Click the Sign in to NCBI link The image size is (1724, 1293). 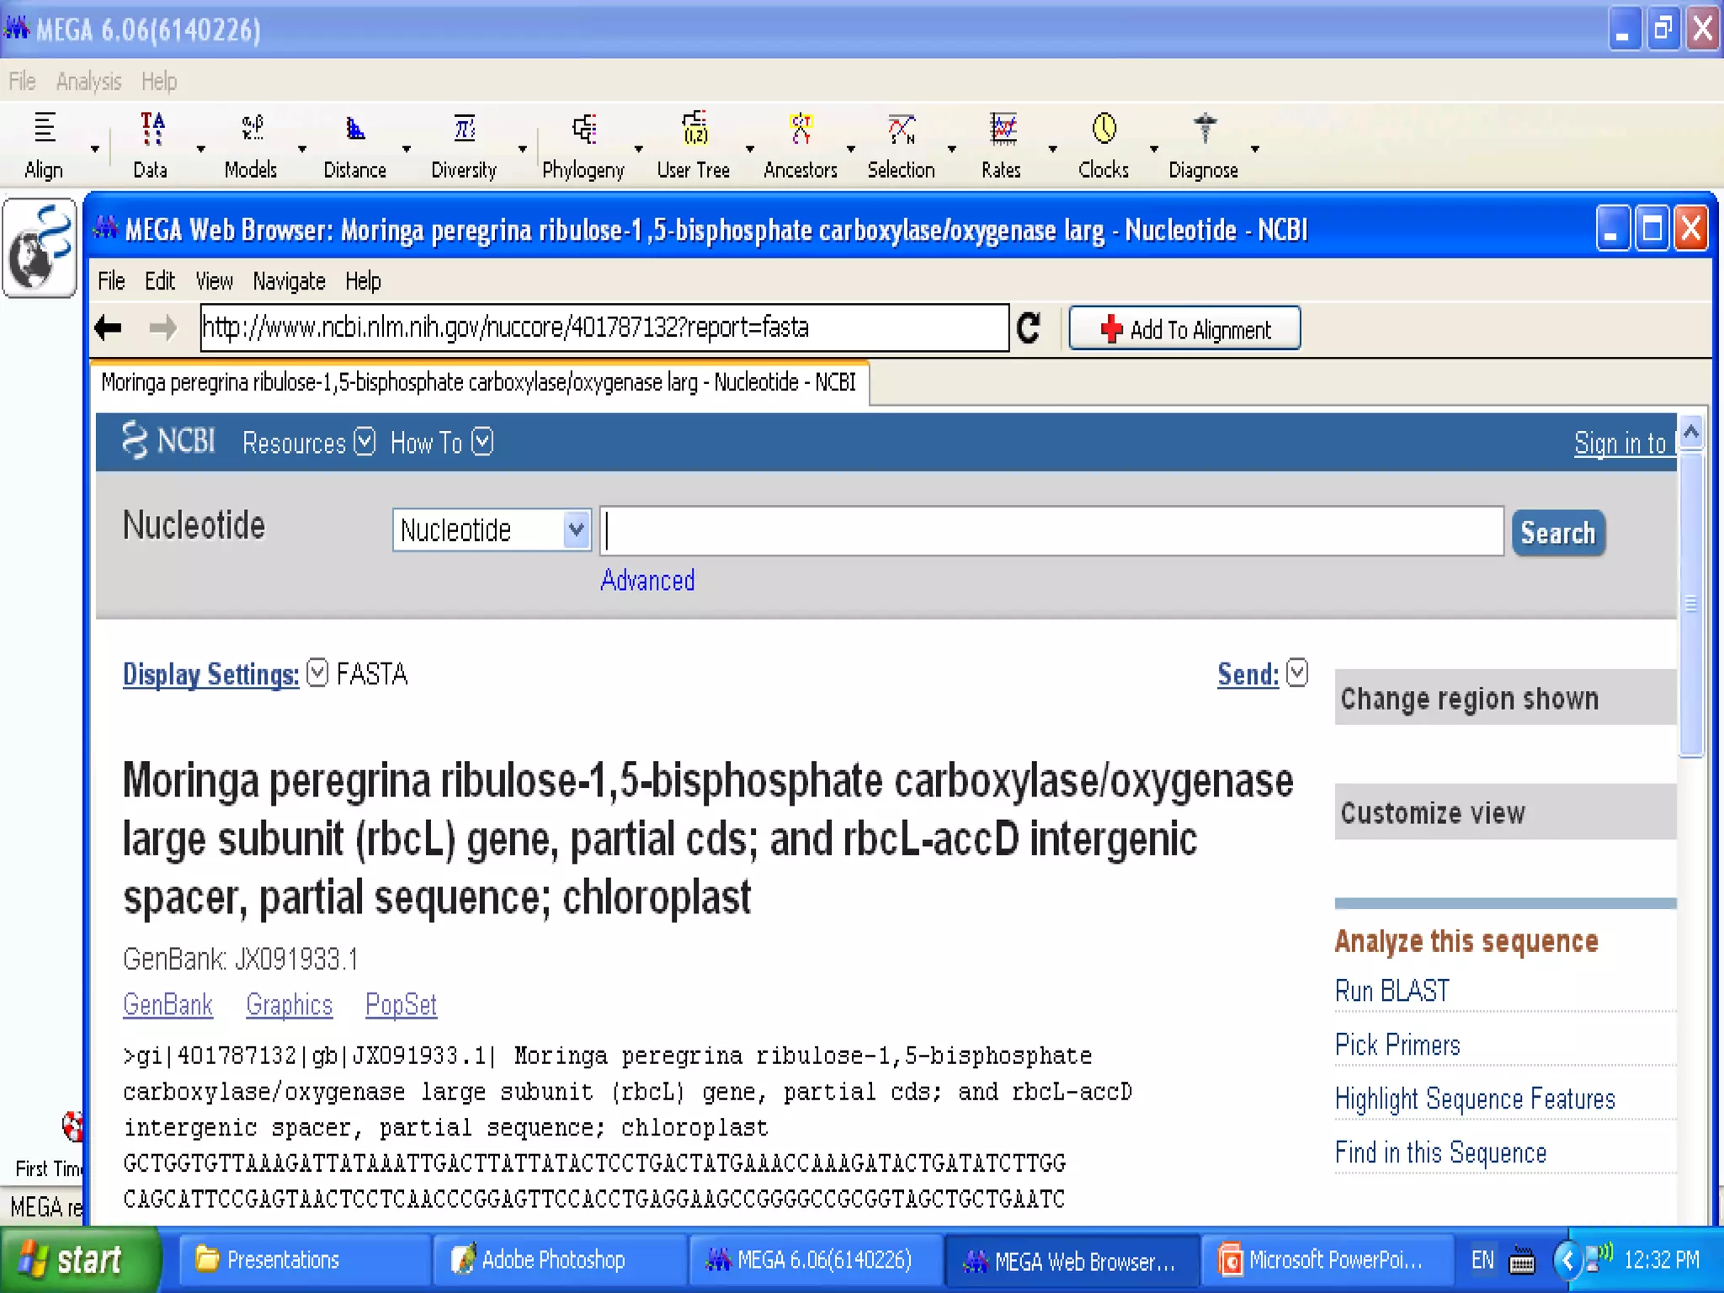(x=1623, y=443)
